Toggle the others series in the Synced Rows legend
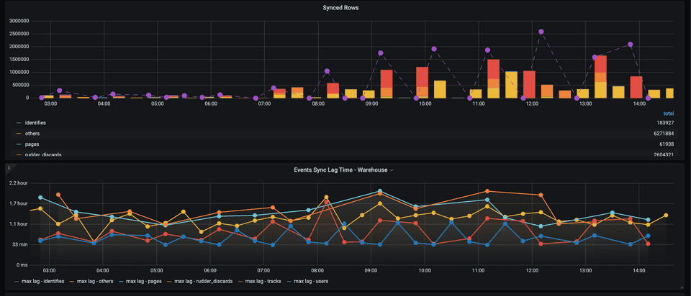 click(x=32, y=134)
